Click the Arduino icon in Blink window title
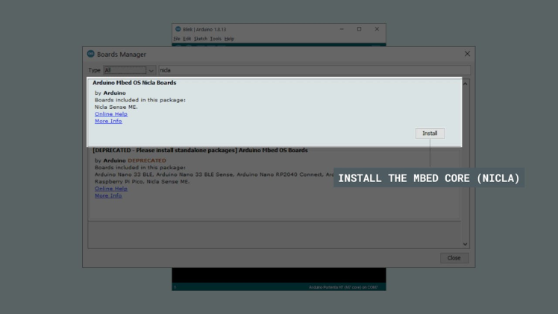The image size is (558, 314). (x=178, y=29)
